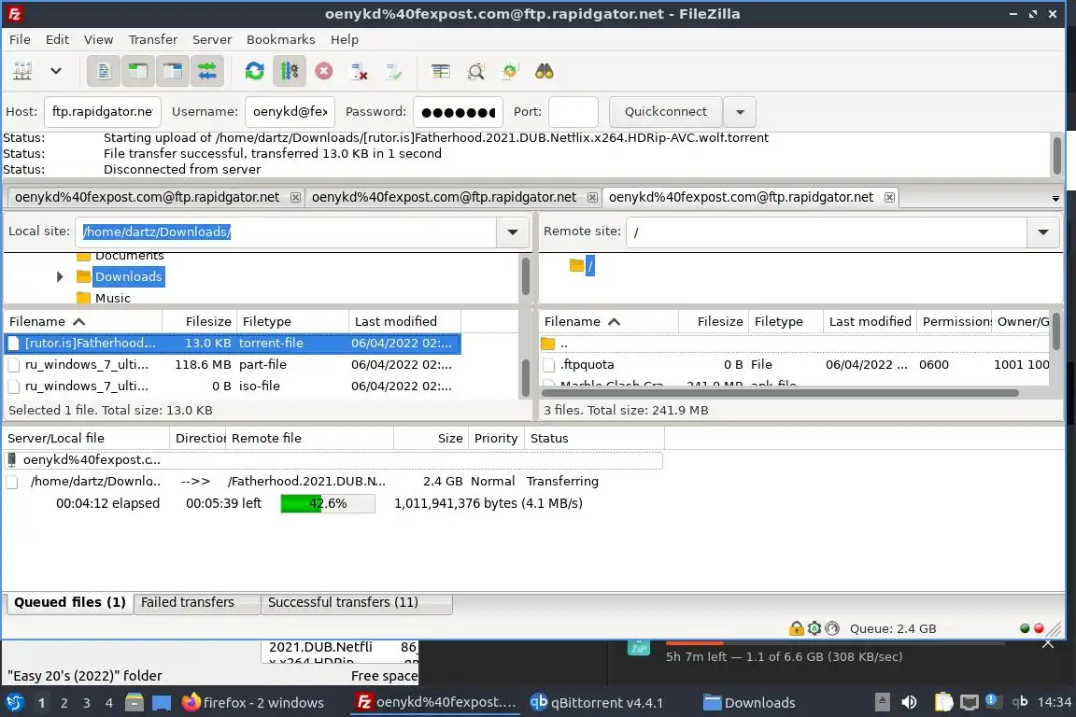Open the Site Manager dropdown arrow

tap(56, 71)
